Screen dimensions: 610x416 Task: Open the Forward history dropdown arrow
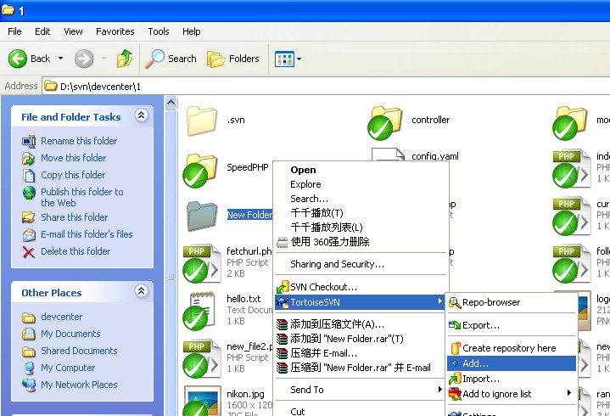click(104, 59)
